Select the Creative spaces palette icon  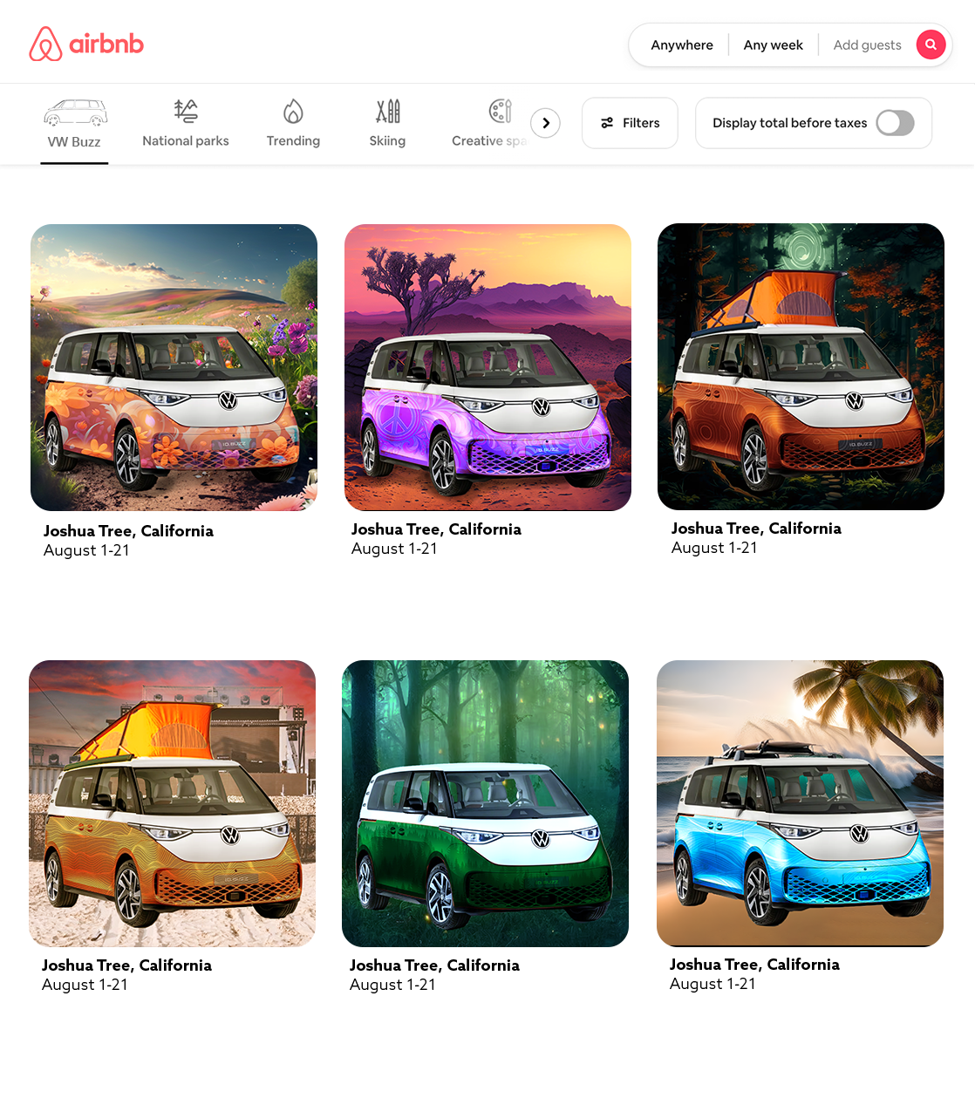pyautogui.click(x=500, y=111)
